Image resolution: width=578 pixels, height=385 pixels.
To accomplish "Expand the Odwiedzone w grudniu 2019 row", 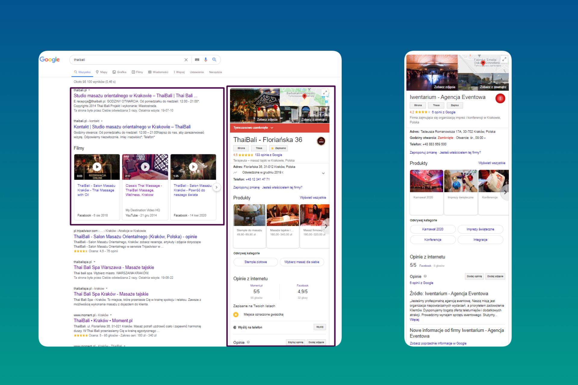I will click(x=323, y=173).
